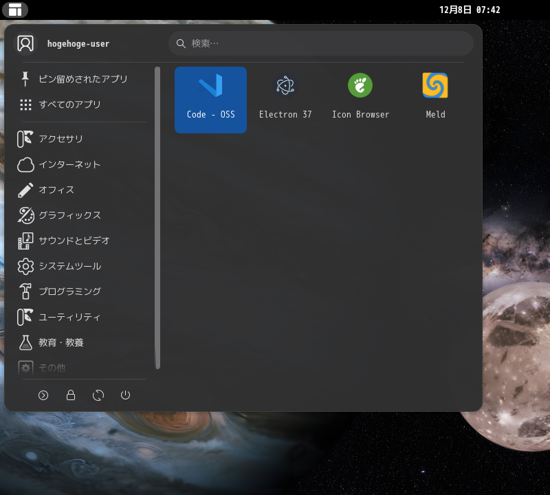Viewport: 550px width, 495px height.
Task: Click the restart icon
Action: pyautogui.click(x=98, y=395)
